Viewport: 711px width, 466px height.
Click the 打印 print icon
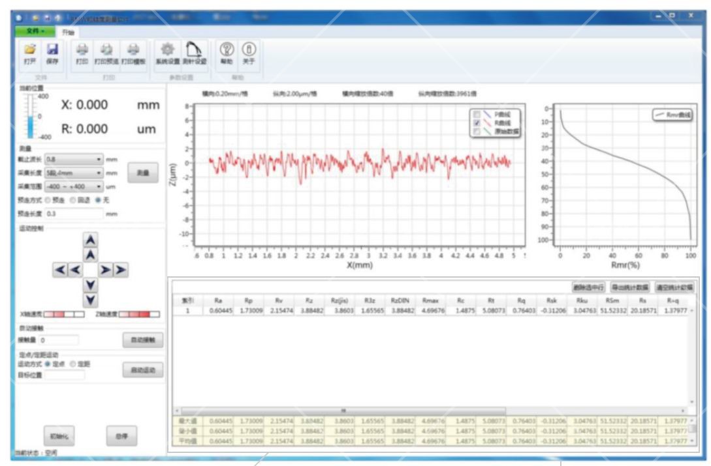(82, 54)
